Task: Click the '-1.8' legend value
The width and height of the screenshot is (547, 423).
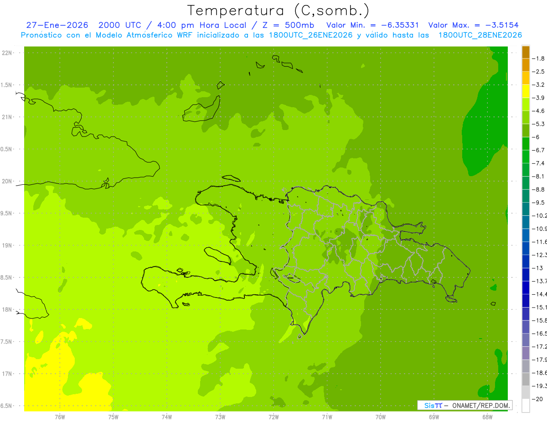Action: click(x=539, y=58)
